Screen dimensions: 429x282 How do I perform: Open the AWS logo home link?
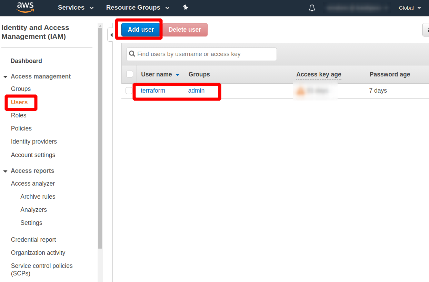click(26, 7)
